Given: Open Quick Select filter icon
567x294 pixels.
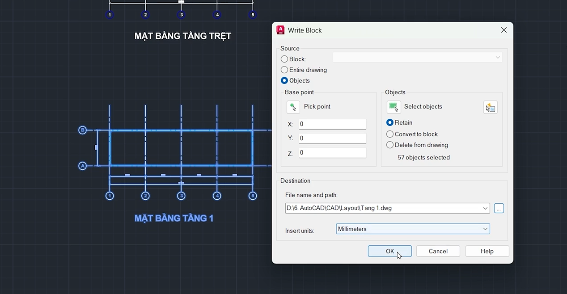Looking at the screenshot, I should 491,107.
